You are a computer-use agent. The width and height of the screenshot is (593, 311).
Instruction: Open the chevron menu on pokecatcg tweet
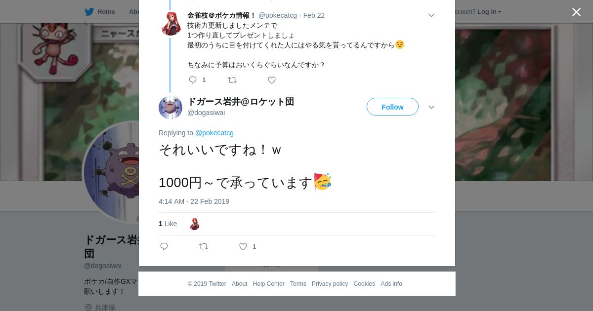pos(431,15)
